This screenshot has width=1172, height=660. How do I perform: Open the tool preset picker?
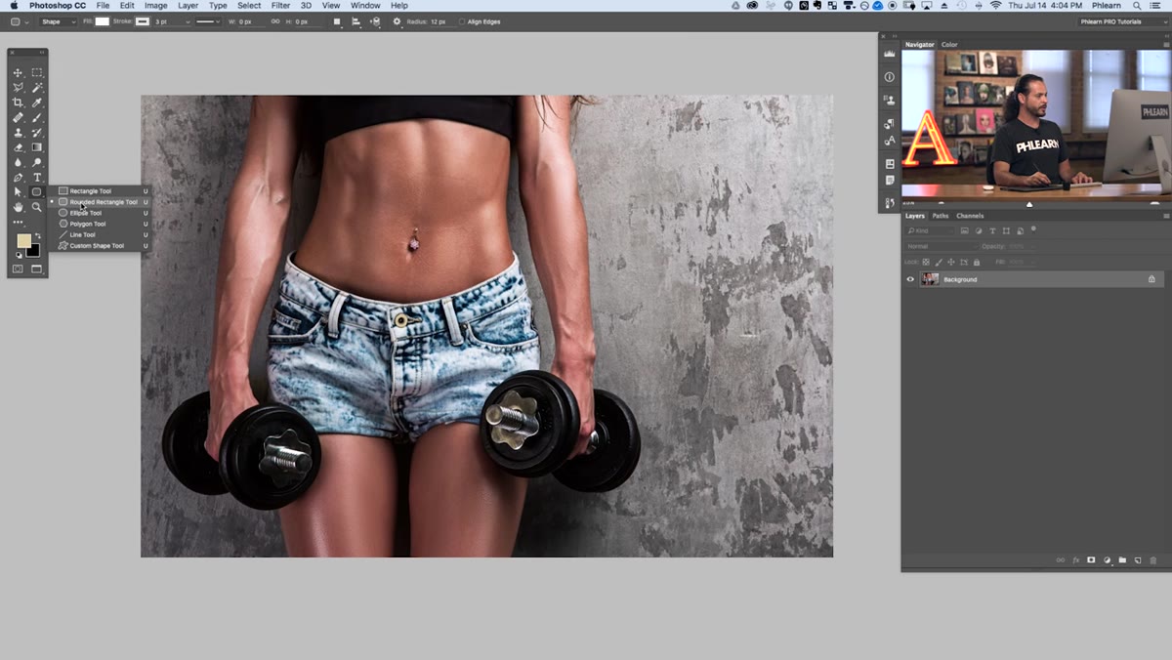pyautogui.click(x=19, y=21)
